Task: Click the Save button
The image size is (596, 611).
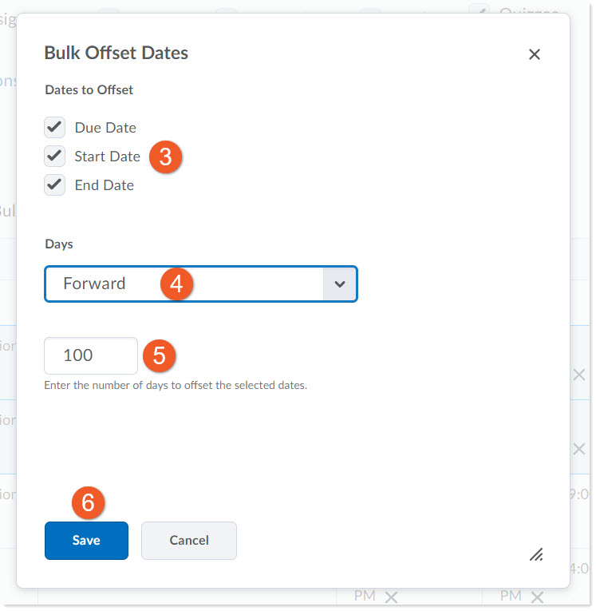Action: [86, 541]
